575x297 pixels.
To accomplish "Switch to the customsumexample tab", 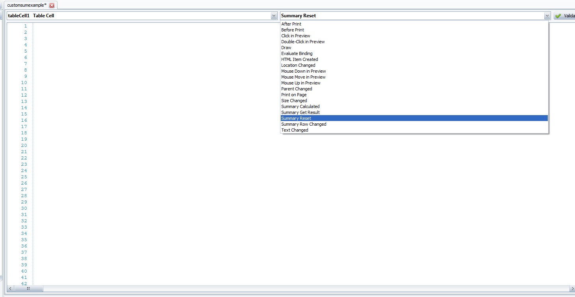I will pyautogui.click(x=27, y=5).
